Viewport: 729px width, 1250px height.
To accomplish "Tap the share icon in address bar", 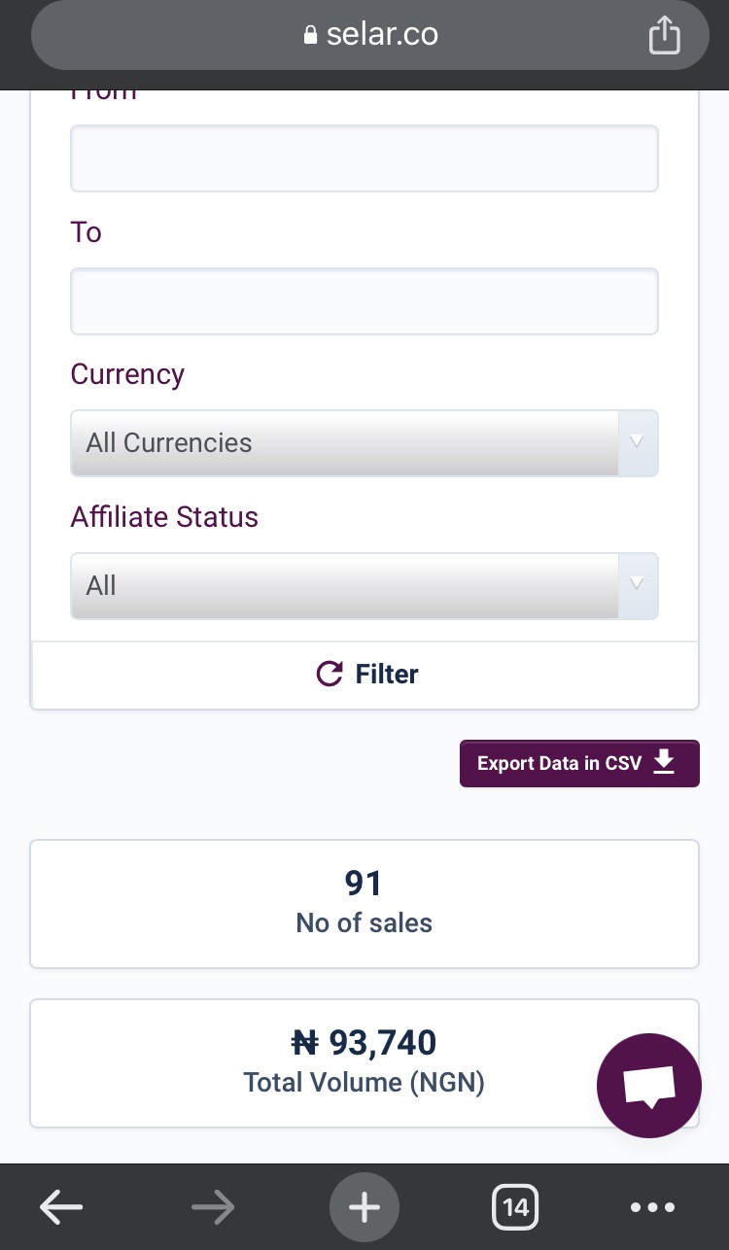I will pyautogui.click(x=664, y=36).
